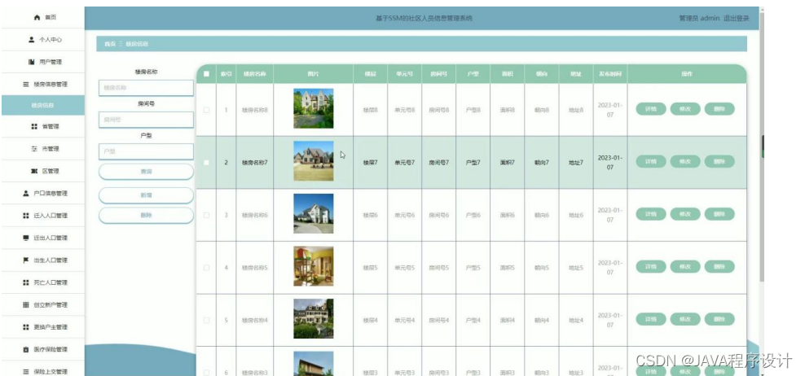This screenshot has height=376, width=805.
Task: Open 省管理 in the sidebar
Action: [x=43, y=126]
